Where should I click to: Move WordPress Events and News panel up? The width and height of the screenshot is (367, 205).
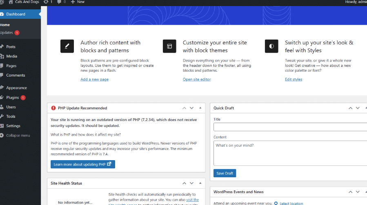tap(350, 192)
